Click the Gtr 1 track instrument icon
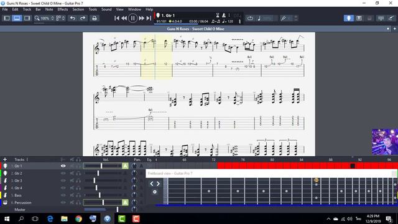Image resolution: width=398 pixels, height=224 pixels. click(5, 166)
